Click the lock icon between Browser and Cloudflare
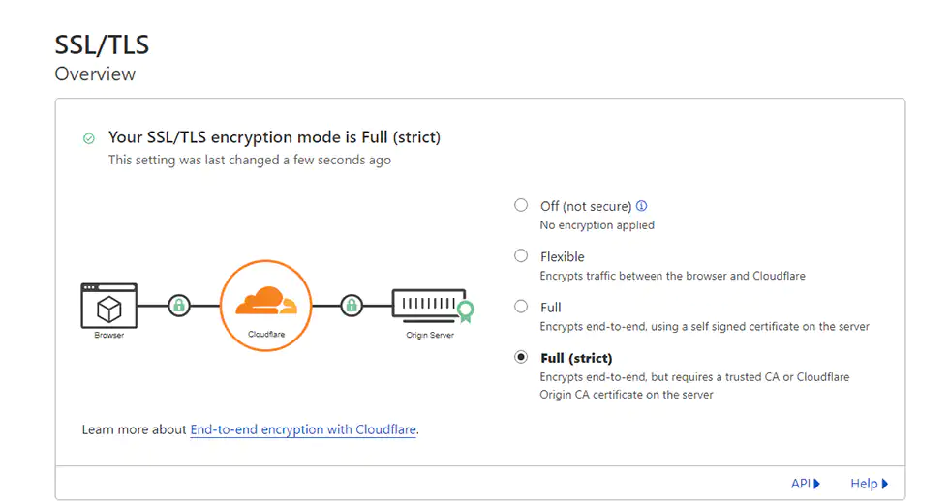949x502 pixels. point(178,306)
